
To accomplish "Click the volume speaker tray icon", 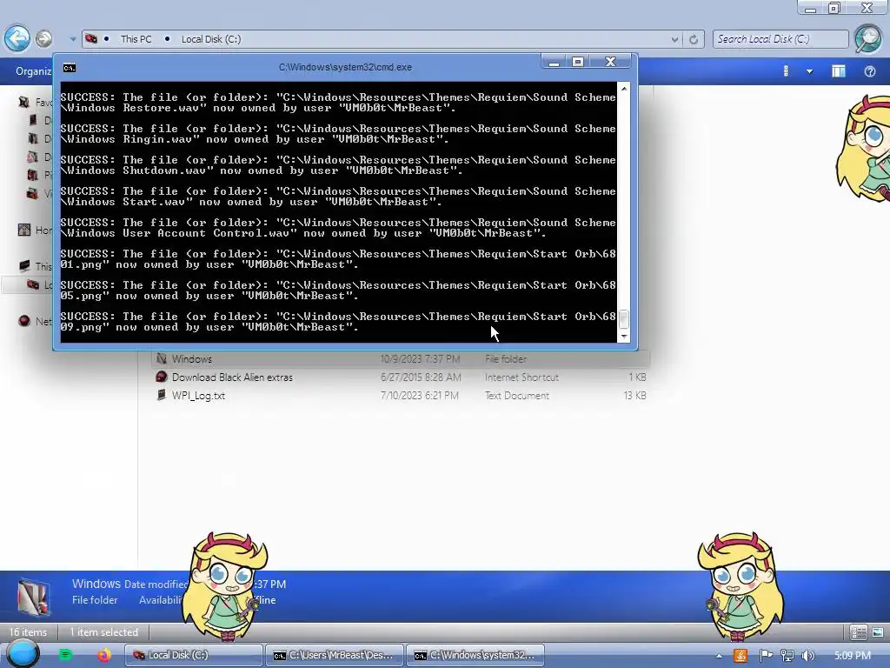I will click(x=807, y=656).
